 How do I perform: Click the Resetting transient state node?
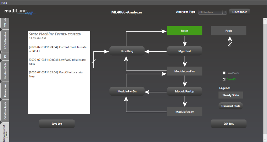(127, 51)
